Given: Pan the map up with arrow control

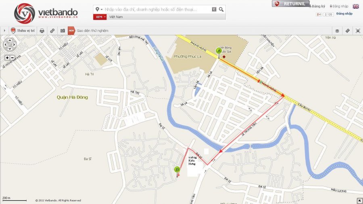Looking at the screenshot, I should click(x=10, y=40).
